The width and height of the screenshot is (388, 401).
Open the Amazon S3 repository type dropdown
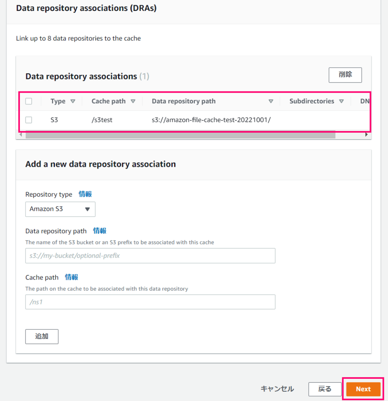(60, 209)
